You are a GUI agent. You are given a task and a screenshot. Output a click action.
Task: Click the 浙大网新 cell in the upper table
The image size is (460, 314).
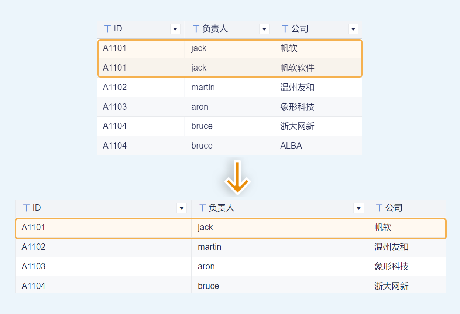[297, 126]
